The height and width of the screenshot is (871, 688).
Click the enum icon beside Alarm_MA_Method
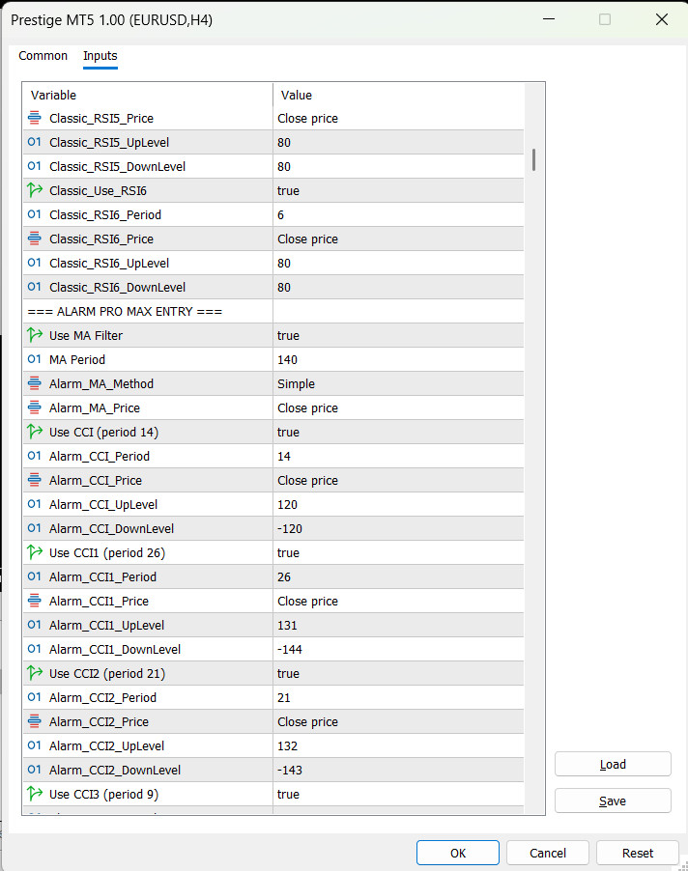(35, 384)
